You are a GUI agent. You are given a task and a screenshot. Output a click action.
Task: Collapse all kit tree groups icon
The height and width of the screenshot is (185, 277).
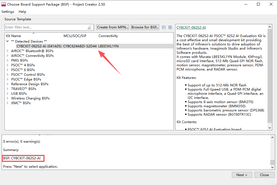[x=164, y=27]
